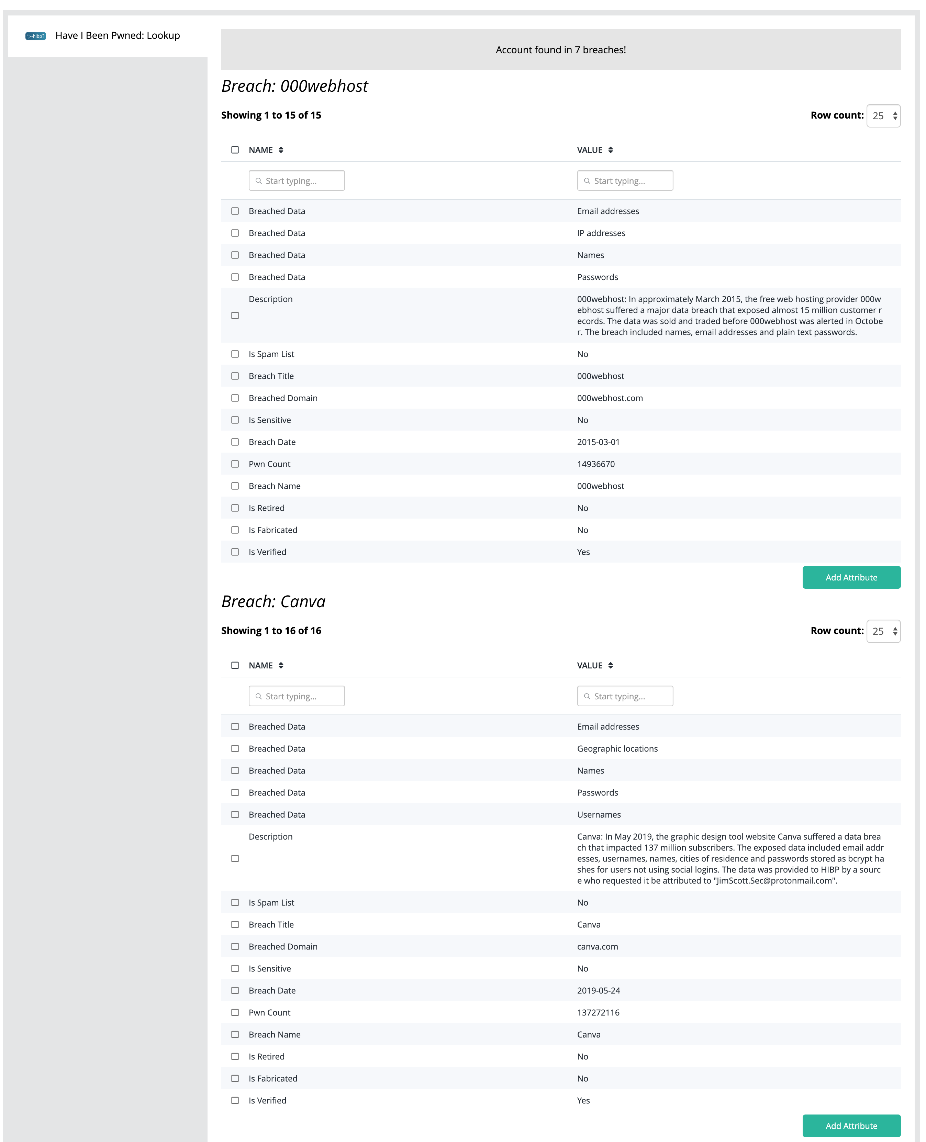The image size is (926, 1142).
Task: Focus NAME filter field in 000webhost table
Action: (x=297, y=181)
